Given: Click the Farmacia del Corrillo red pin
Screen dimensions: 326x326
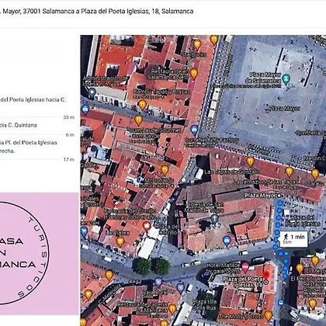Looking at the screenshot, I should pos(147,226).
